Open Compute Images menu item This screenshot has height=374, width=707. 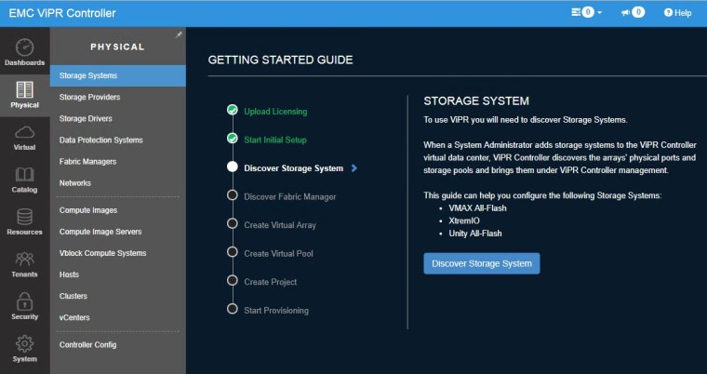tap(118, 210)
